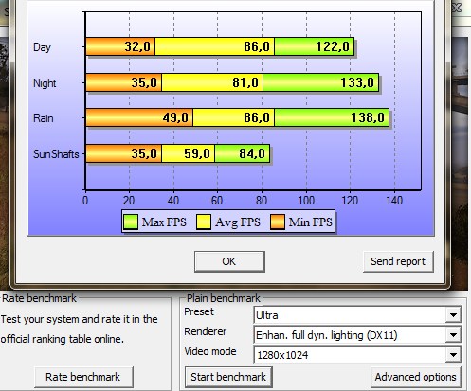Click the Min FPS legend text
The width and height of the screenshot is (471, 391).
(x=311, y=222)
